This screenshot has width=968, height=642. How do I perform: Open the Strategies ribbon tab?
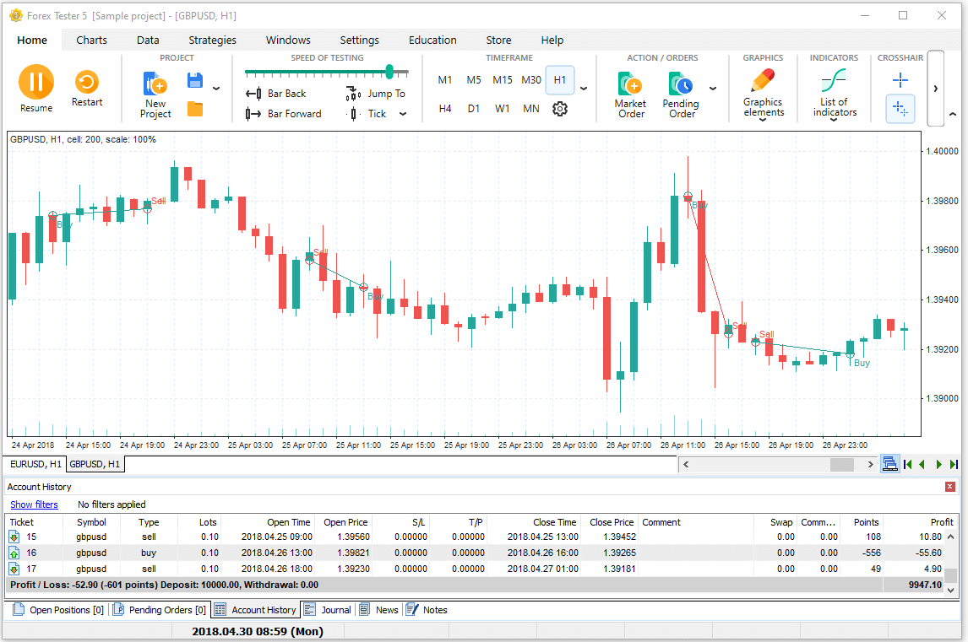coord(212,40)
